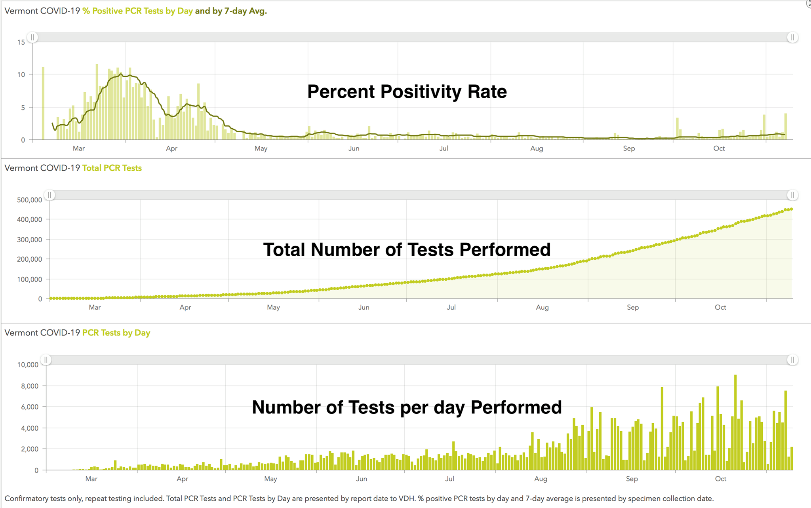
Task: Click 'and by 7-day Avg.' title text
Action: [231, 11]
